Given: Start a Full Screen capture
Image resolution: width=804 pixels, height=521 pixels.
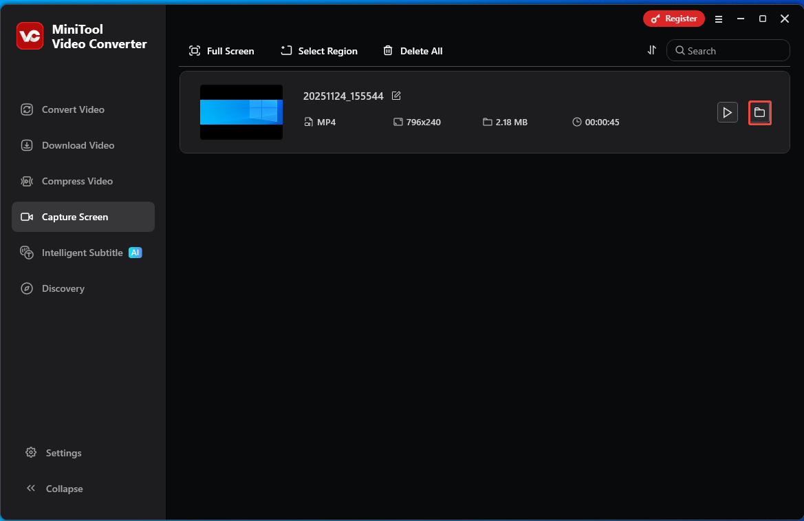Looking at the screenshot, I should pyautogui.click(x=221, y=50).
